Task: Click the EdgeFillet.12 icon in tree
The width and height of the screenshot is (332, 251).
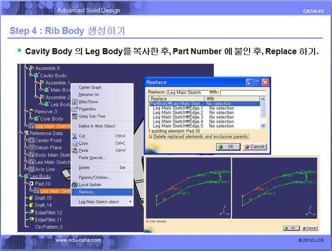Action: 31,212
